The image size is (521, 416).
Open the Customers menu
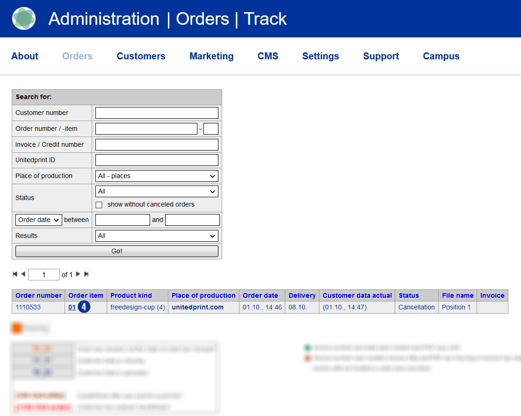[x=141, y=56]
